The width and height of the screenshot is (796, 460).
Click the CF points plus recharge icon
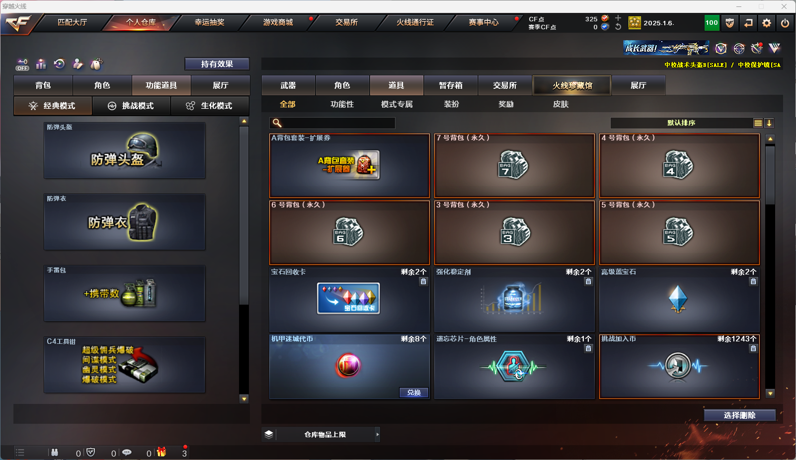[618, 18]
